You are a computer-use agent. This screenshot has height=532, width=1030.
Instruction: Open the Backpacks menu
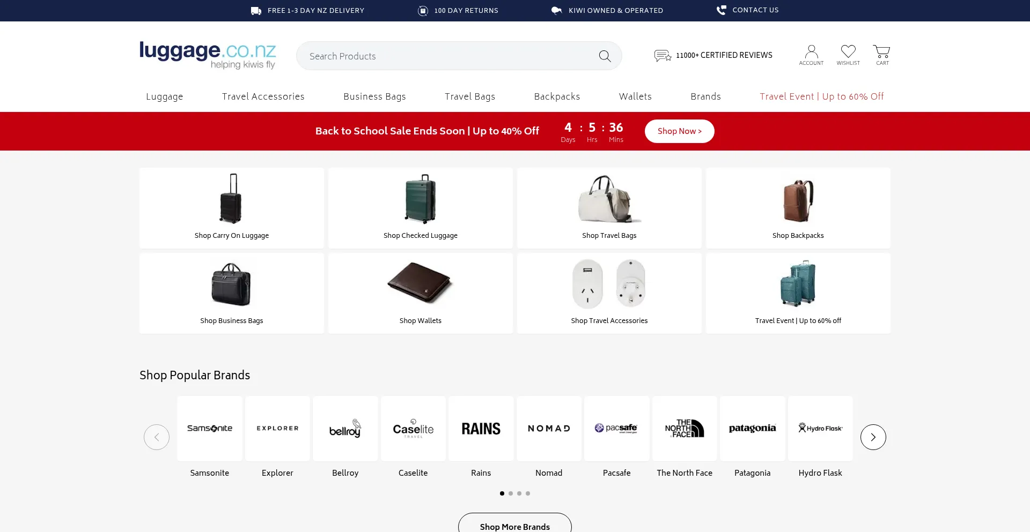pos(557,96)
